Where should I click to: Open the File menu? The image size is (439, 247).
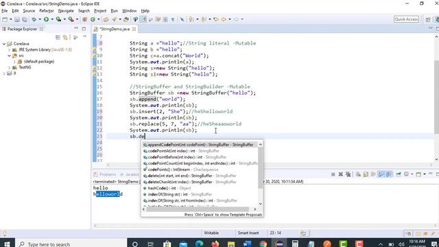point(5,11)
